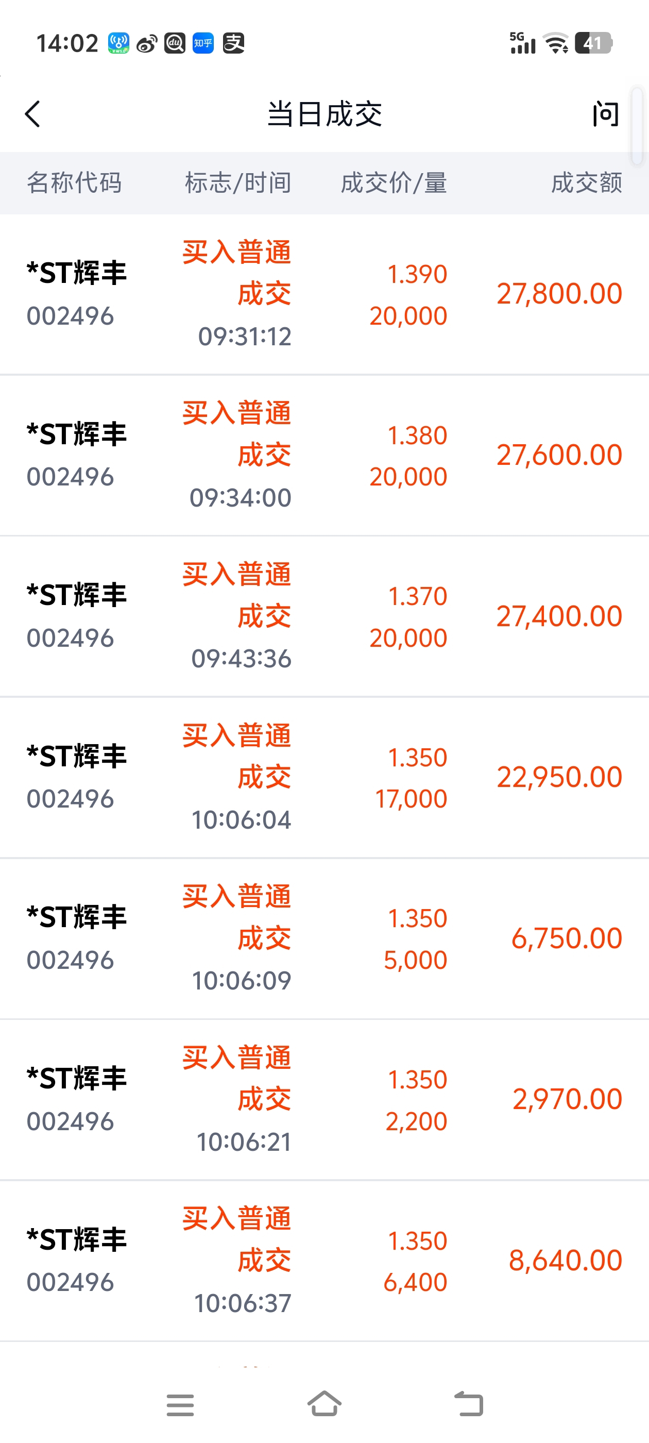Select the 17,000 share trade at 10:06:04
649x1443 pixels.
point(324,778)
